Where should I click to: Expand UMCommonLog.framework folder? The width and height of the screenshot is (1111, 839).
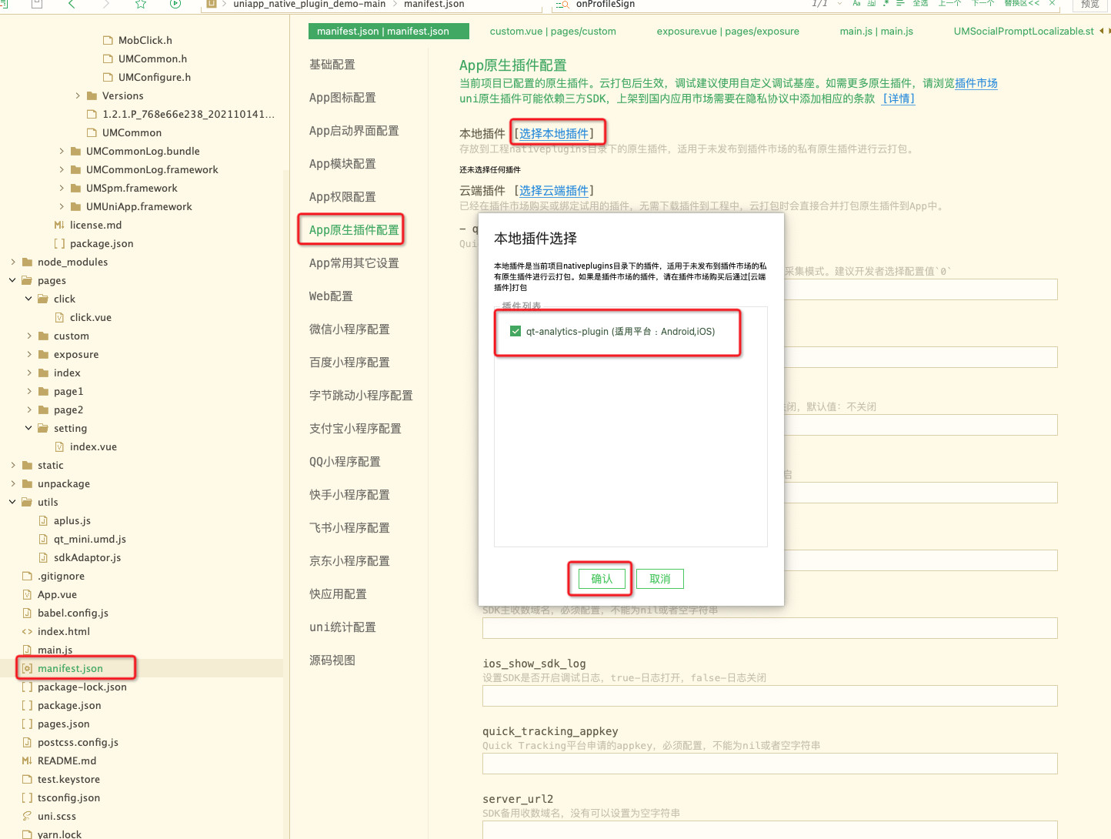tap(62, 169)
